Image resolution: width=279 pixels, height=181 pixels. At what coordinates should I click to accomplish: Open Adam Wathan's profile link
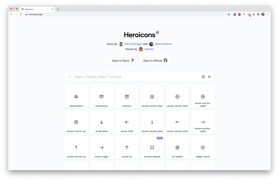point(163,44)
